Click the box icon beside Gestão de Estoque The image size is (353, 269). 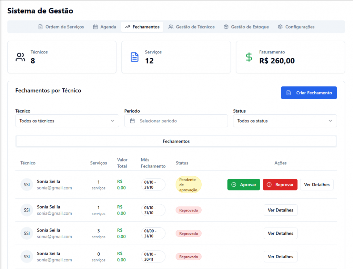click(226, 27)
